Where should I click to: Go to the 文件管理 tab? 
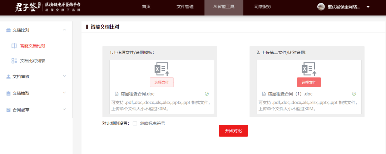pyautogui.click(x=185, y=7)
